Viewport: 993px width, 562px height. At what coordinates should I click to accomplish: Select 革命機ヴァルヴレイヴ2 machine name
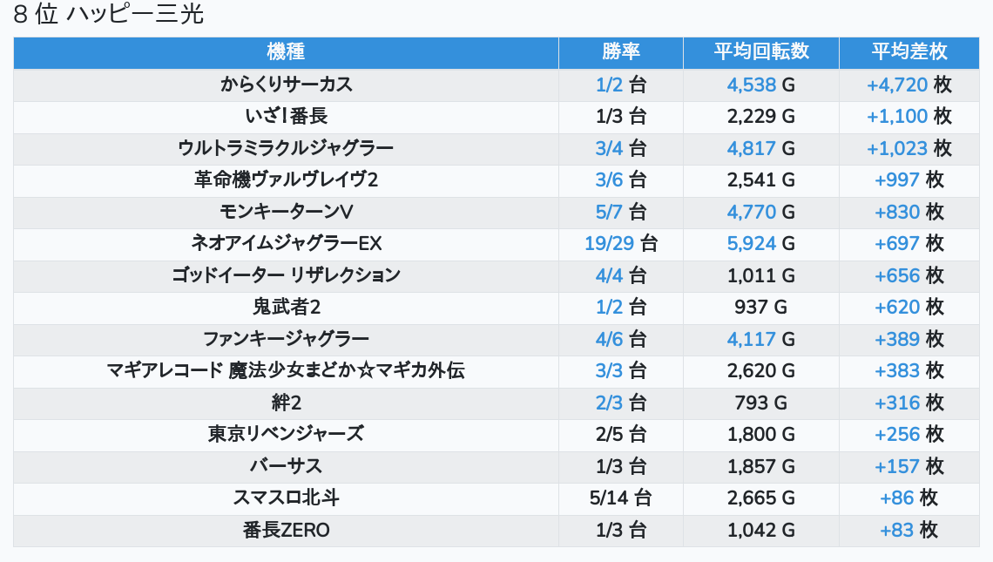coord(286,179)
